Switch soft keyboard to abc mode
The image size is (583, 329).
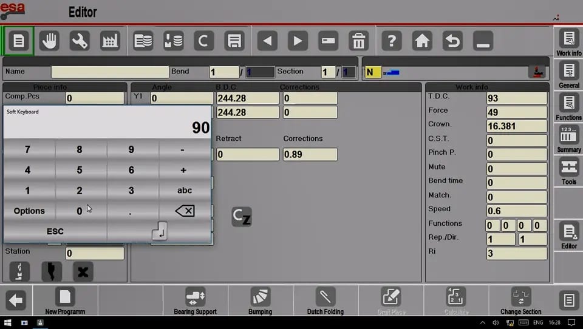click(185, 191)
